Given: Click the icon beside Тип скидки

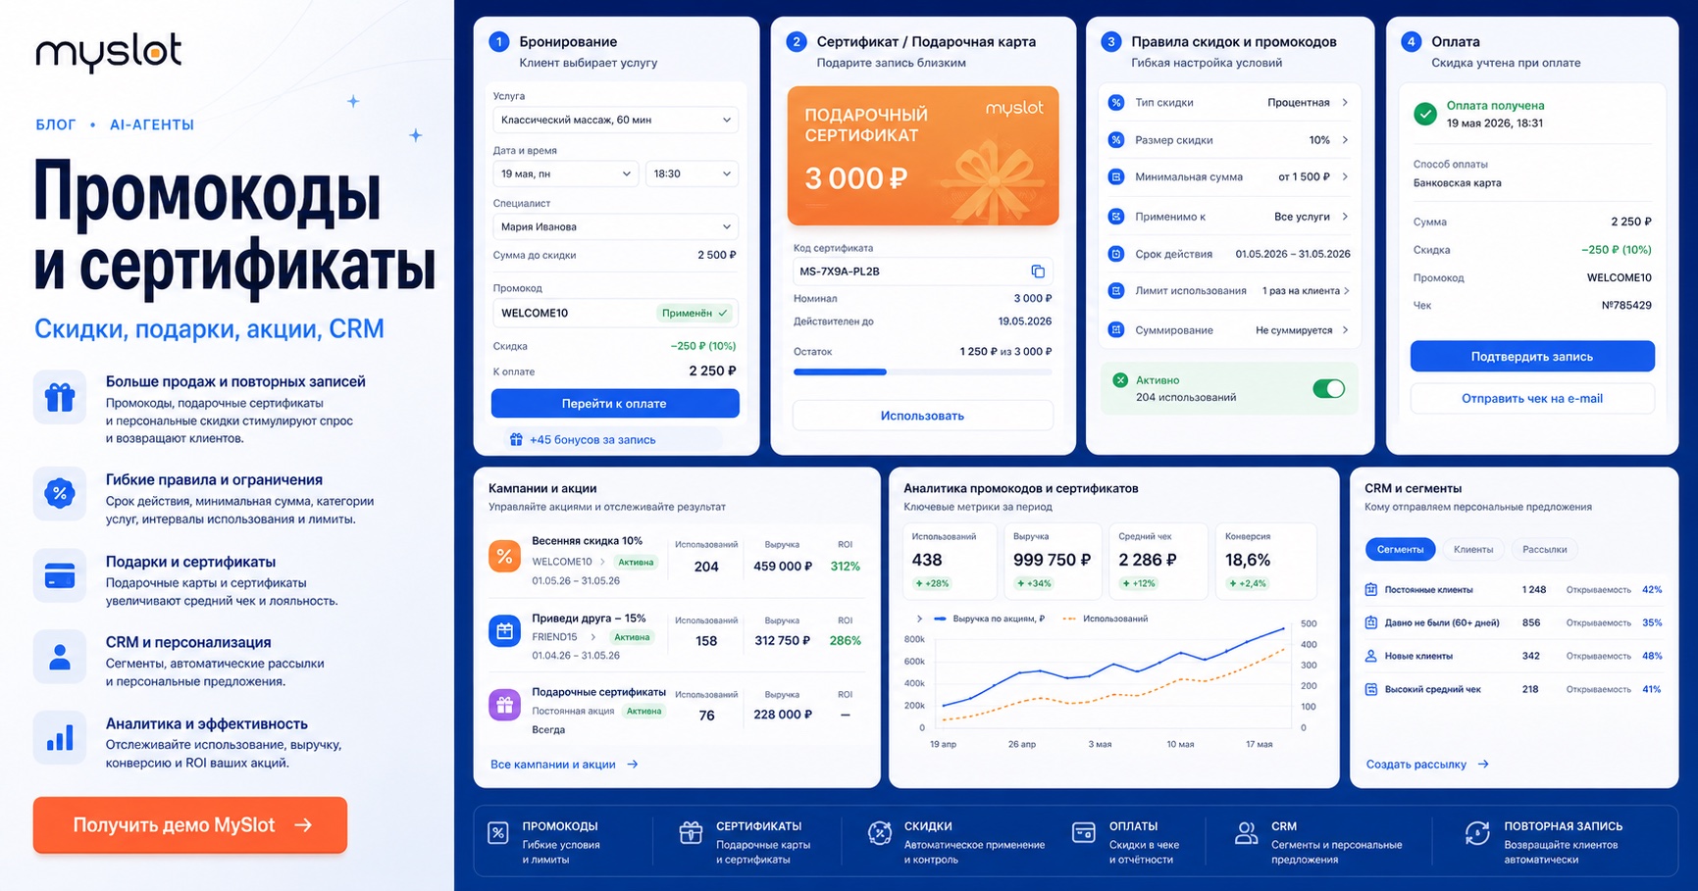Looking at the screenshot, I should [1115, 103].
